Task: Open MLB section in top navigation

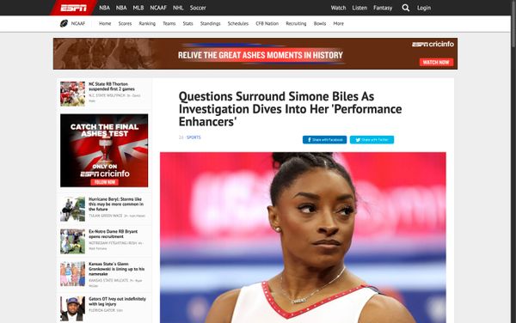Action: pos(138,8)
